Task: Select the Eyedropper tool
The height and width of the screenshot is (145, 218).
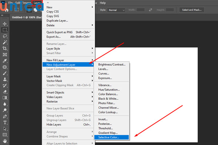Action: (x=5, y=61)
